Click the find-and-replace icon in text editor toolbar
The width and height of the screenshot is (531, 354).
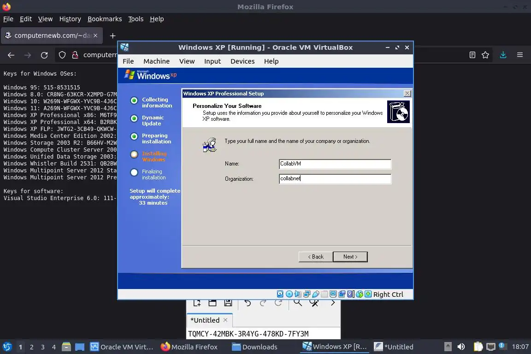click(x=314, y=302)
